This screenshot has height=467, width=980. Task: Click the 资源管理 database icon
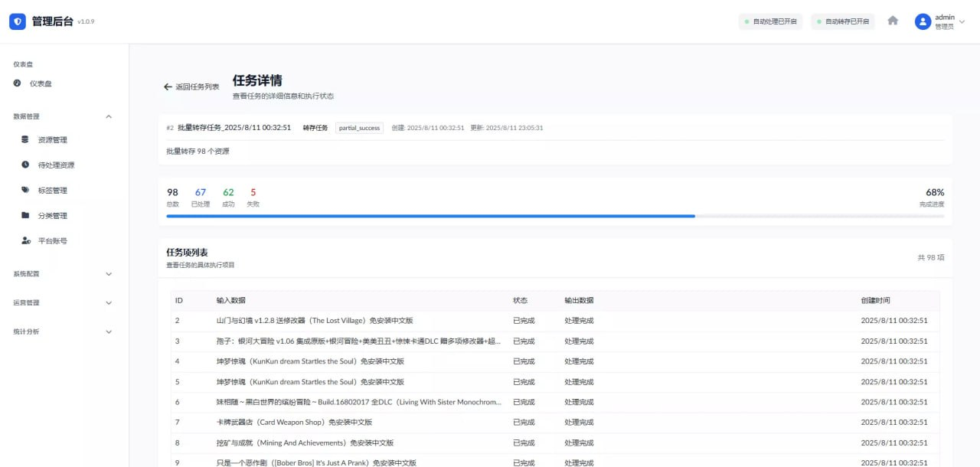click(x=25, y=139)
